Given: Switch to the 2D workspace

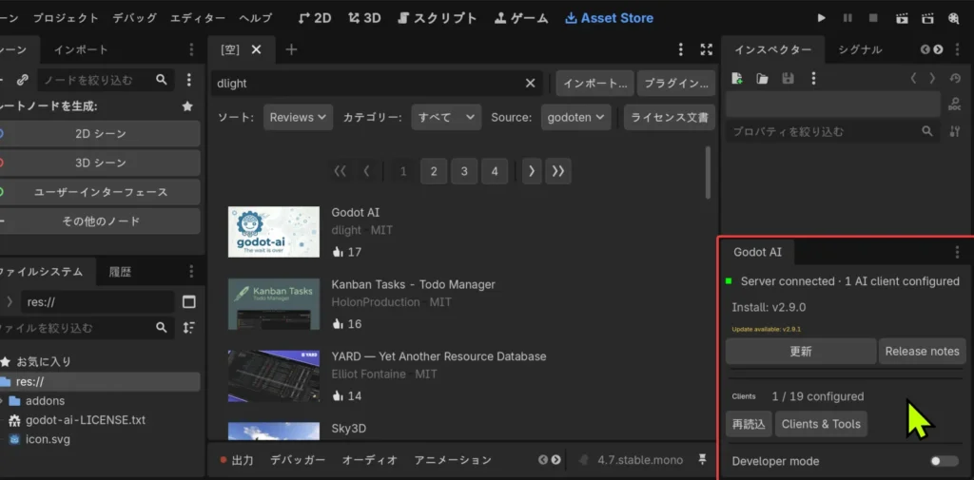Looking at the screenshot, I should pos(315,18).
